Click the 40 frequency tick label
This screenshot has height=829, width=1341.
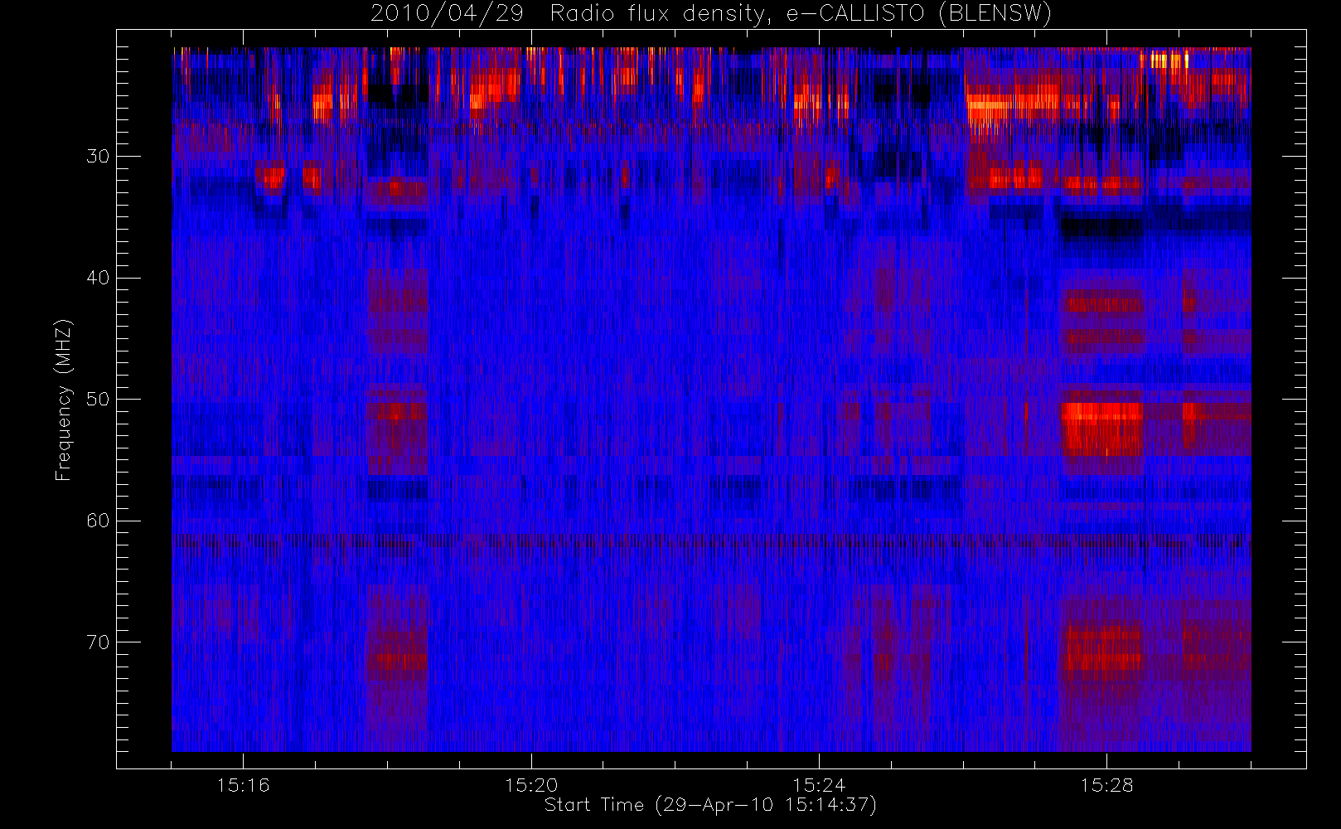pyautogui.click(x=98, y=278)
